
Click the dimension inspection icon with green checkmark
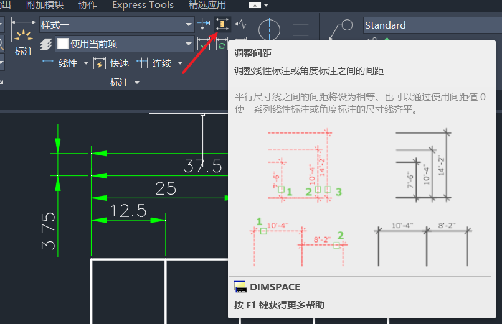[204, 44]
